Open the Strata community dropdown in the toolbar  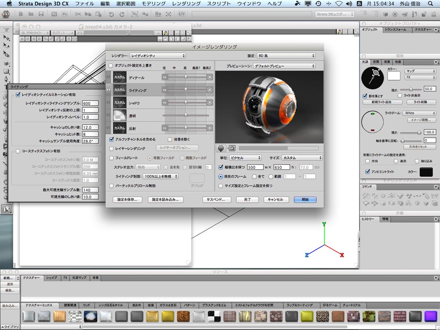334,14
